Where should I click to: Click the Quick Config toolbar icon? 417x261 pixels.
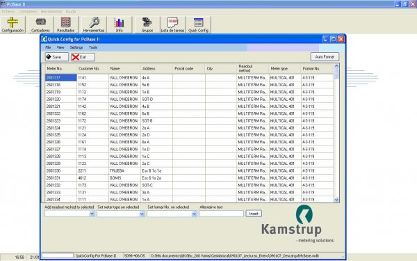pos(198,24)
